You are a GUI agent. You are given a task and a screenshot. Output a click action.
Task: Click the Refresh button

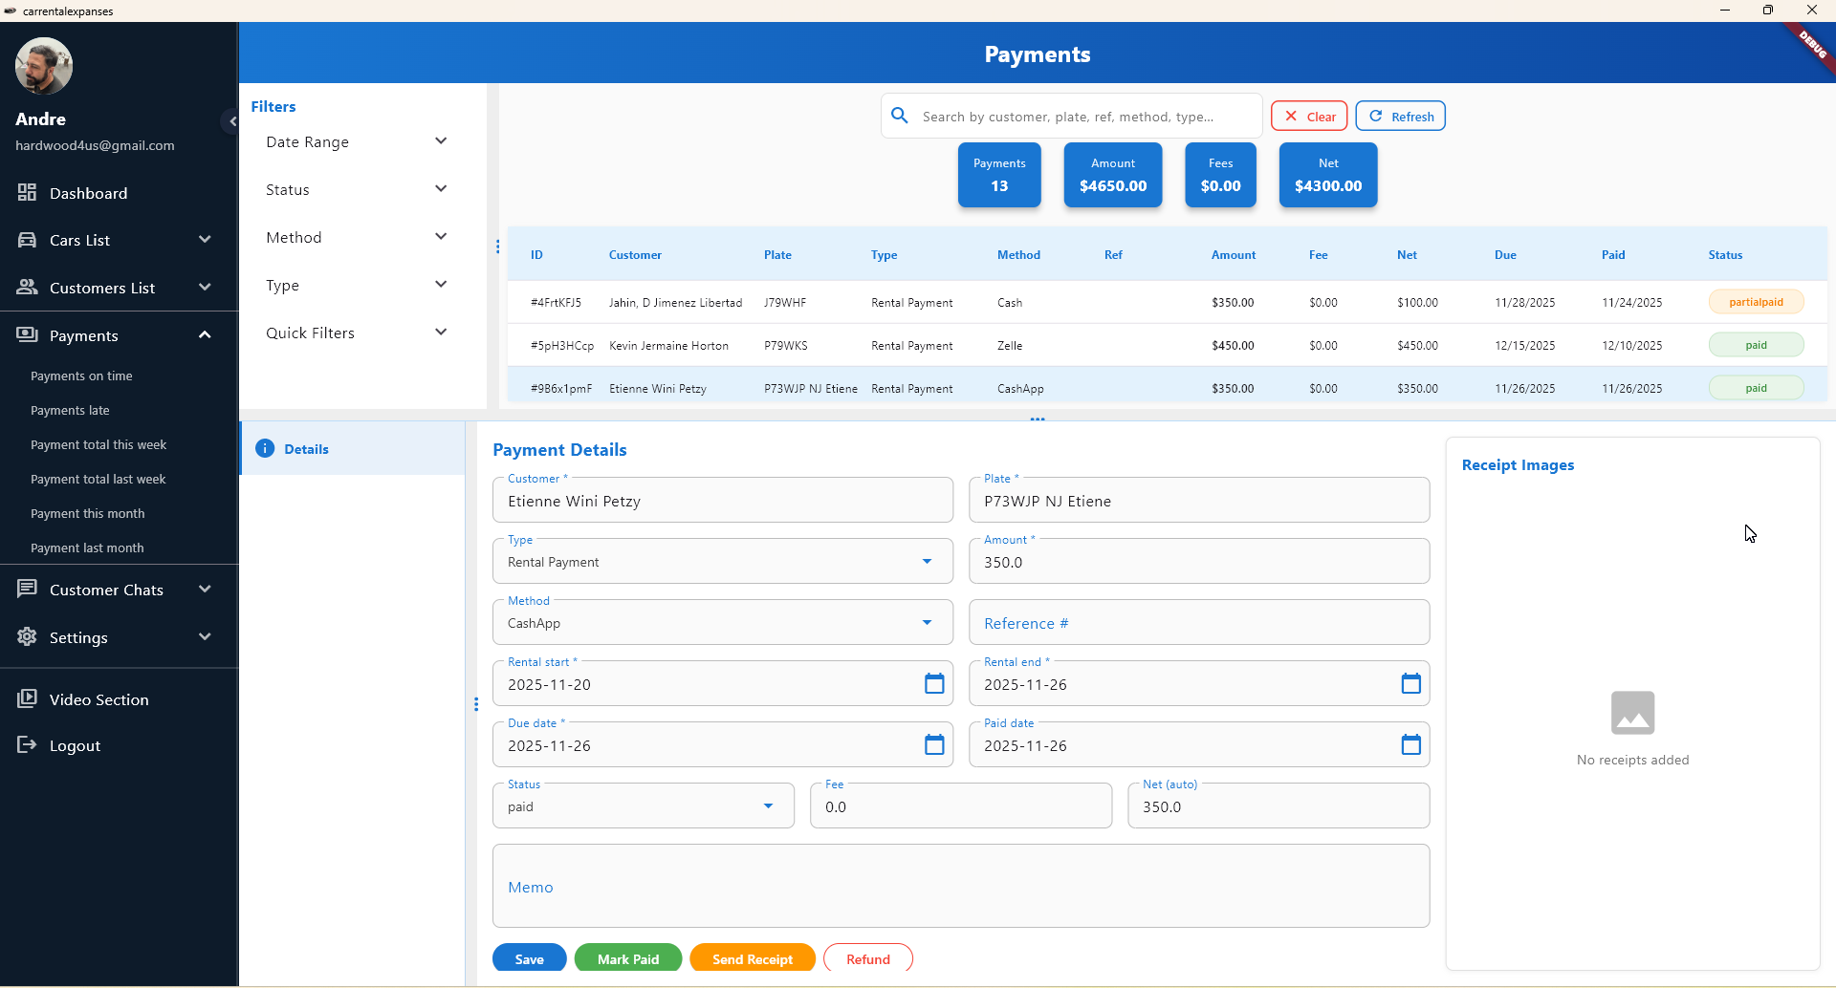(x=1400, y=117)
